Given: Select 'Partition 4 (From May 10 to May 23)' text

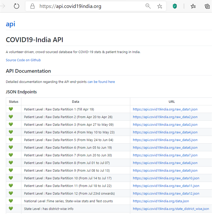Looking at the screenshot, I should pos(87,132).
